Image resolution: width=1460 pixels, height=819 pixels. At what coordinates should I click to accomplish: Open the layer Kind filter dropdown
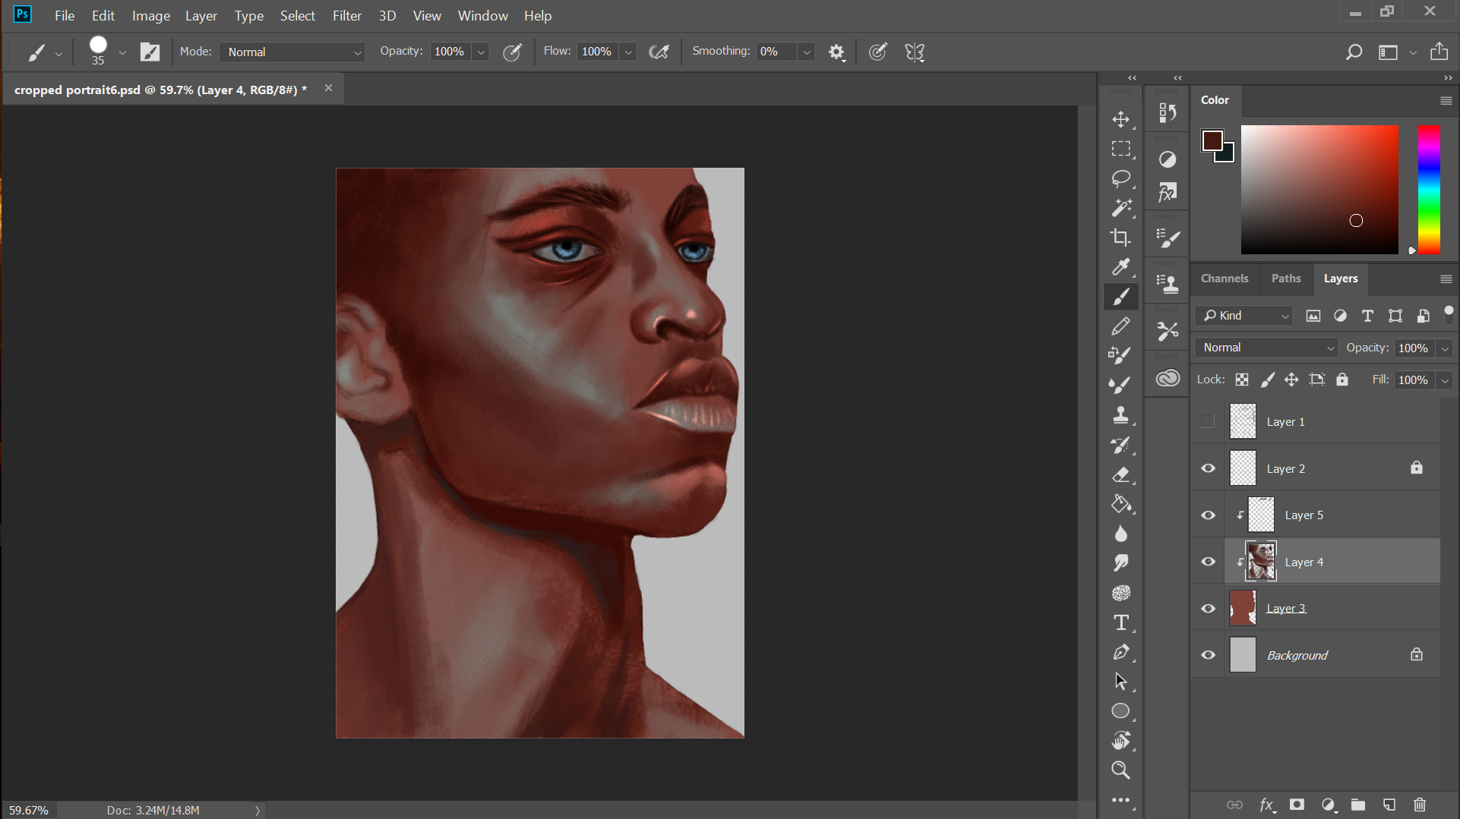click(1244, 316)
